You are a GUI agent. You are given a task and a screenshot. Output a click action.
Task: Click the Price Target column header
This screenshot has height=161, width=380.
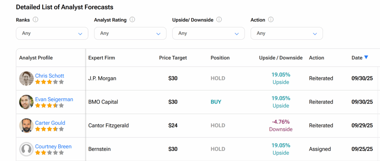[x=173, y=58]
